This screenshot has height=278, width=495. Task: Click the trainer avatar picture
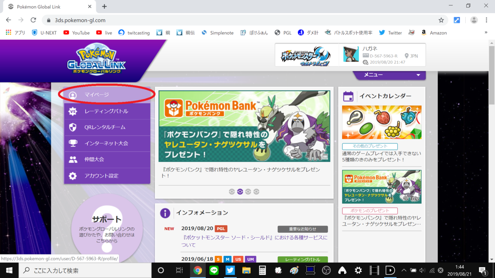[x=351, y=55]
